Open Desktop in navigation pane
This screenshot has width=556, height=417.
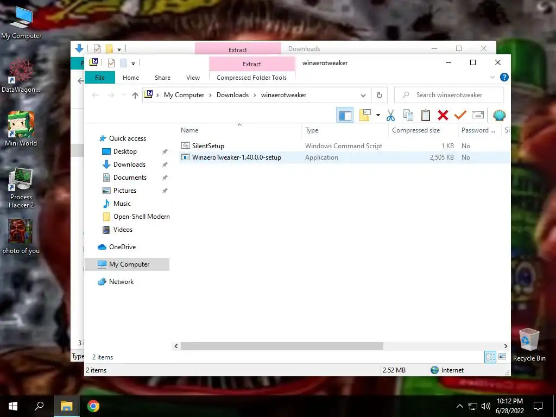(125, 151)
